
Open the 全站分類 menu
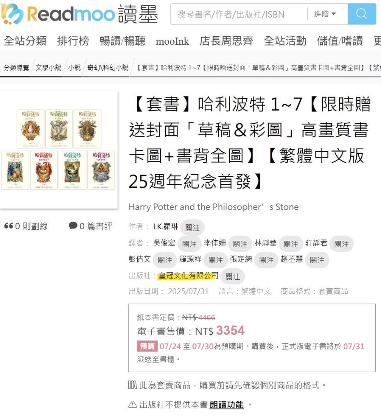25,41
